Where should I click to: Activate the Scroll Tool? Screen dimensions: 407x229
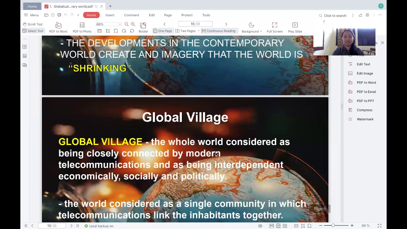point(32,24)
